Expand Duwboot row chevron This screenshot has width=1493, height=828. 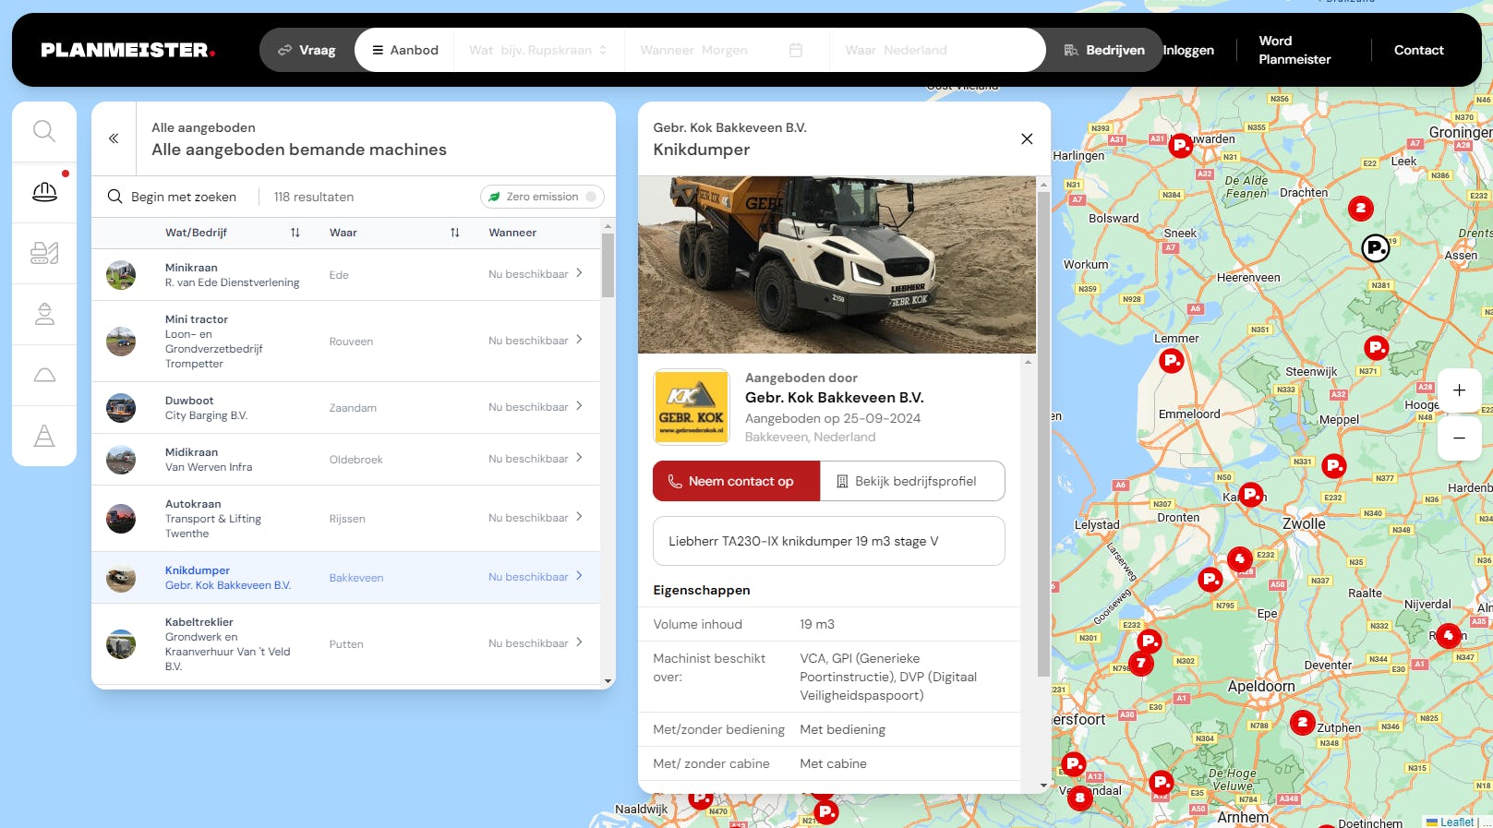579,406
